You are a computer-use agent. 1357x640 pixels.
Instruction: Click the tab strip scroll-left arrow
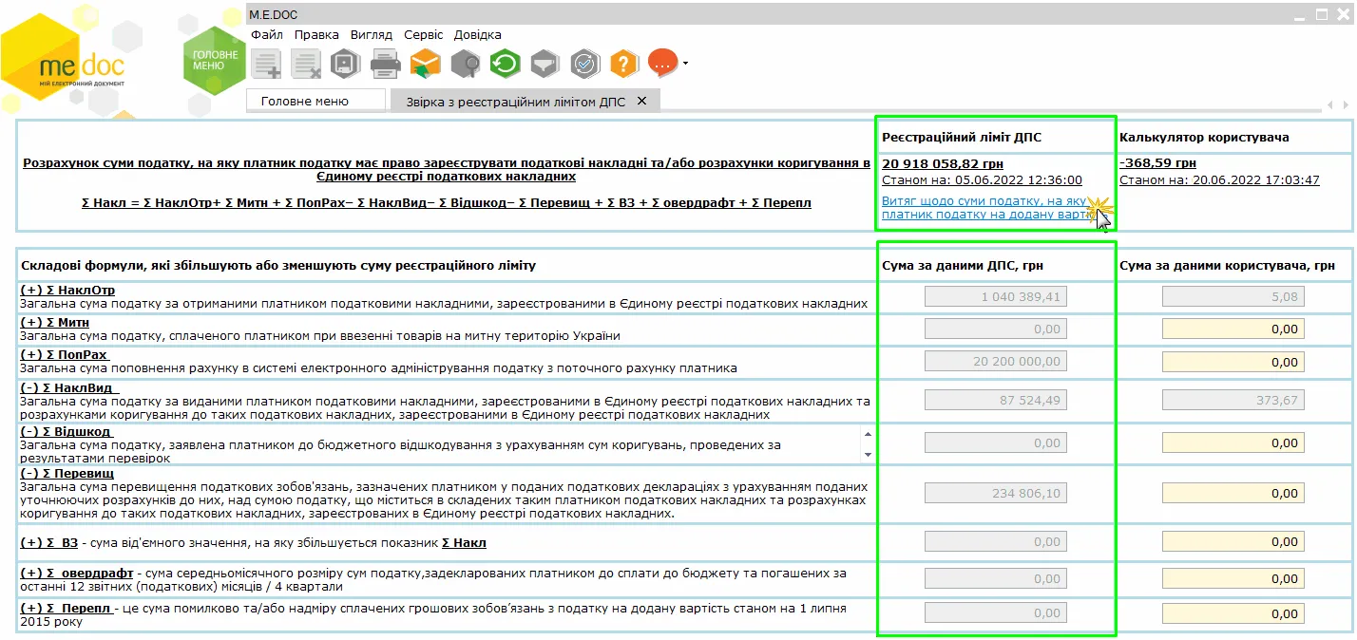pos(1330,104)
